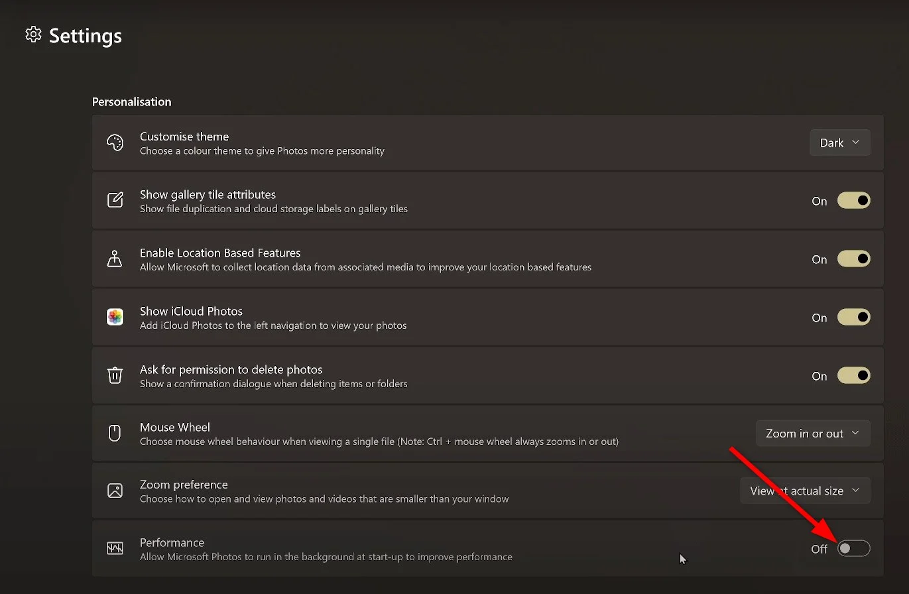Screen dimensions: 909x594
Task: Click the gallery tile attributes pencil icon
Action: 115,200
